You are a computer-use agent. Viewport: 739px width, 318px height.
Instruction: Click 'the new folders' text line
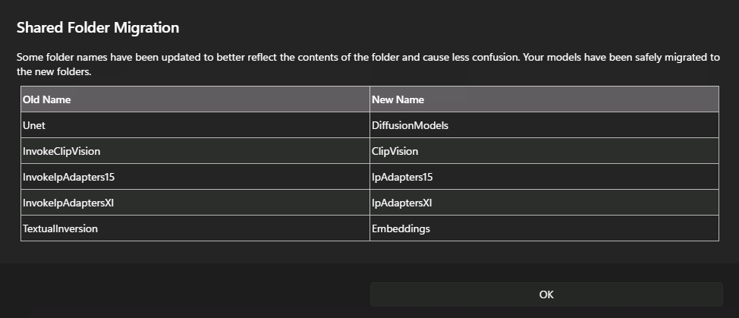(x=54, y=73)
